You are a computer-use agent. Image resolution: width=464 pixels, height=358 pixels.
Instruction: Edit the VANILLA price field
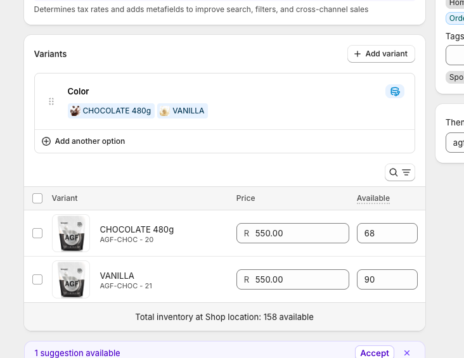(298, 279)
